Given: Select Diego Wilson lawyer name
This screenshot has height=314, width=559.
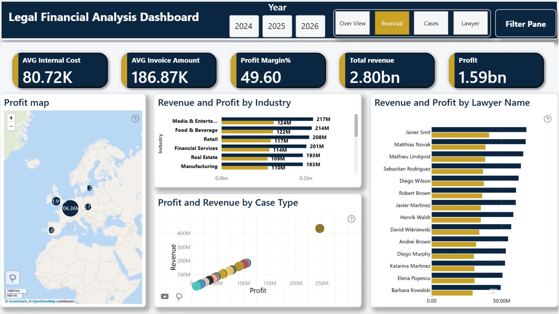Looking at the screenshot, I should (x=415, y=181).
